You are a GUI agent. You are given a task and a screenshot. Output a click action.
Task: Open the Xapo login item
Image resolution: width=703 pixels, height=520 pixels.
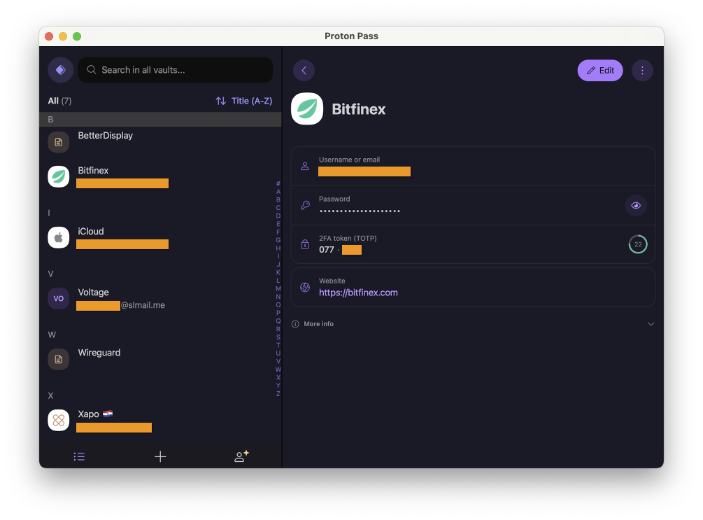click(x=160, y=421)
